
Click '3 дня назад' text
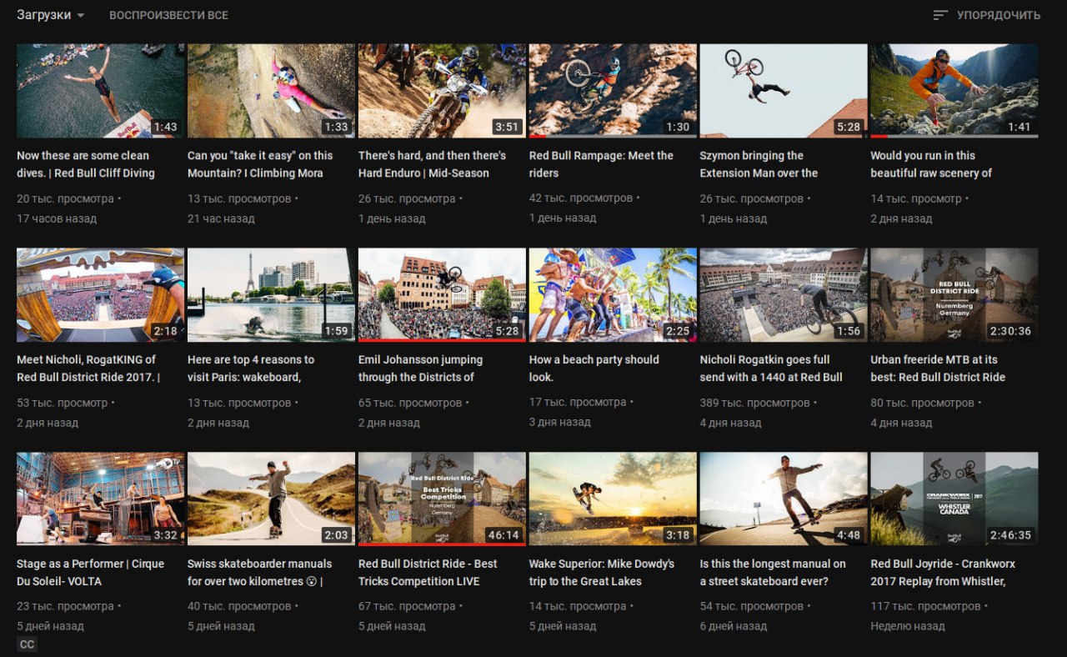(x=560, y=422)
